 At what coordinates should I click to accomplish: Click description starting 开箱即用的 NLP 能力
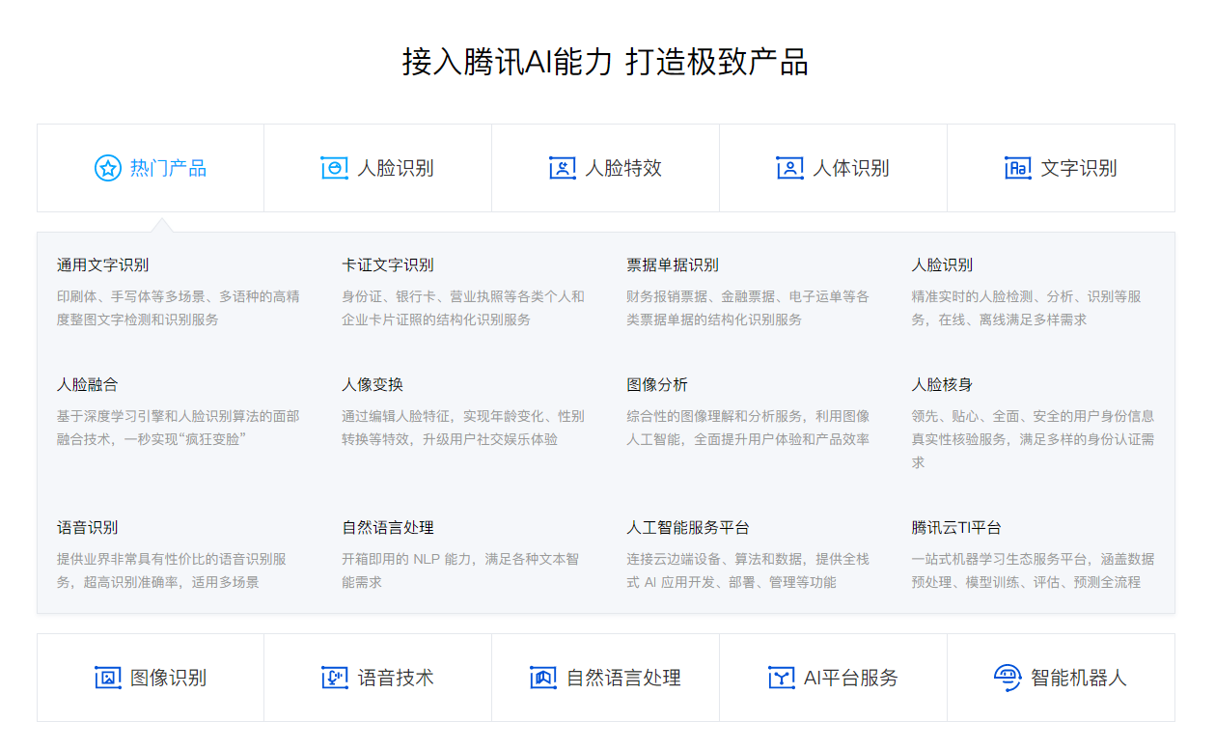(x=460, y=570)
